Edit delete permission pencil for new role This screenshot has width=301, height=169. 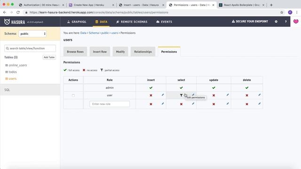(259, 104)
